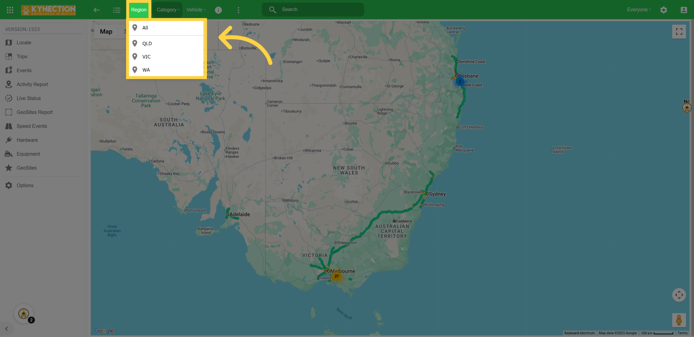The width and height of the screenshot is (694, 337).
Task: Open the user account icon
Action: (x=684, y=10)
